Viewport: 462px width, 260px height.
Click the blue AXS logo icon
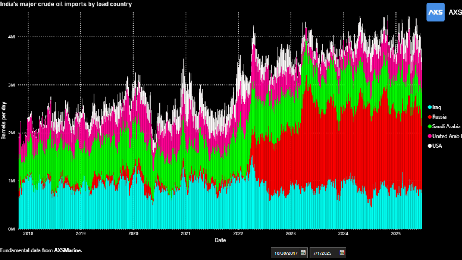[x=435, y=12]
